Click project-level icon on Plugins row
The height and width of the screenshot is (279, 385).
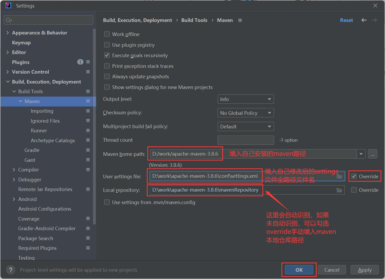88,62
